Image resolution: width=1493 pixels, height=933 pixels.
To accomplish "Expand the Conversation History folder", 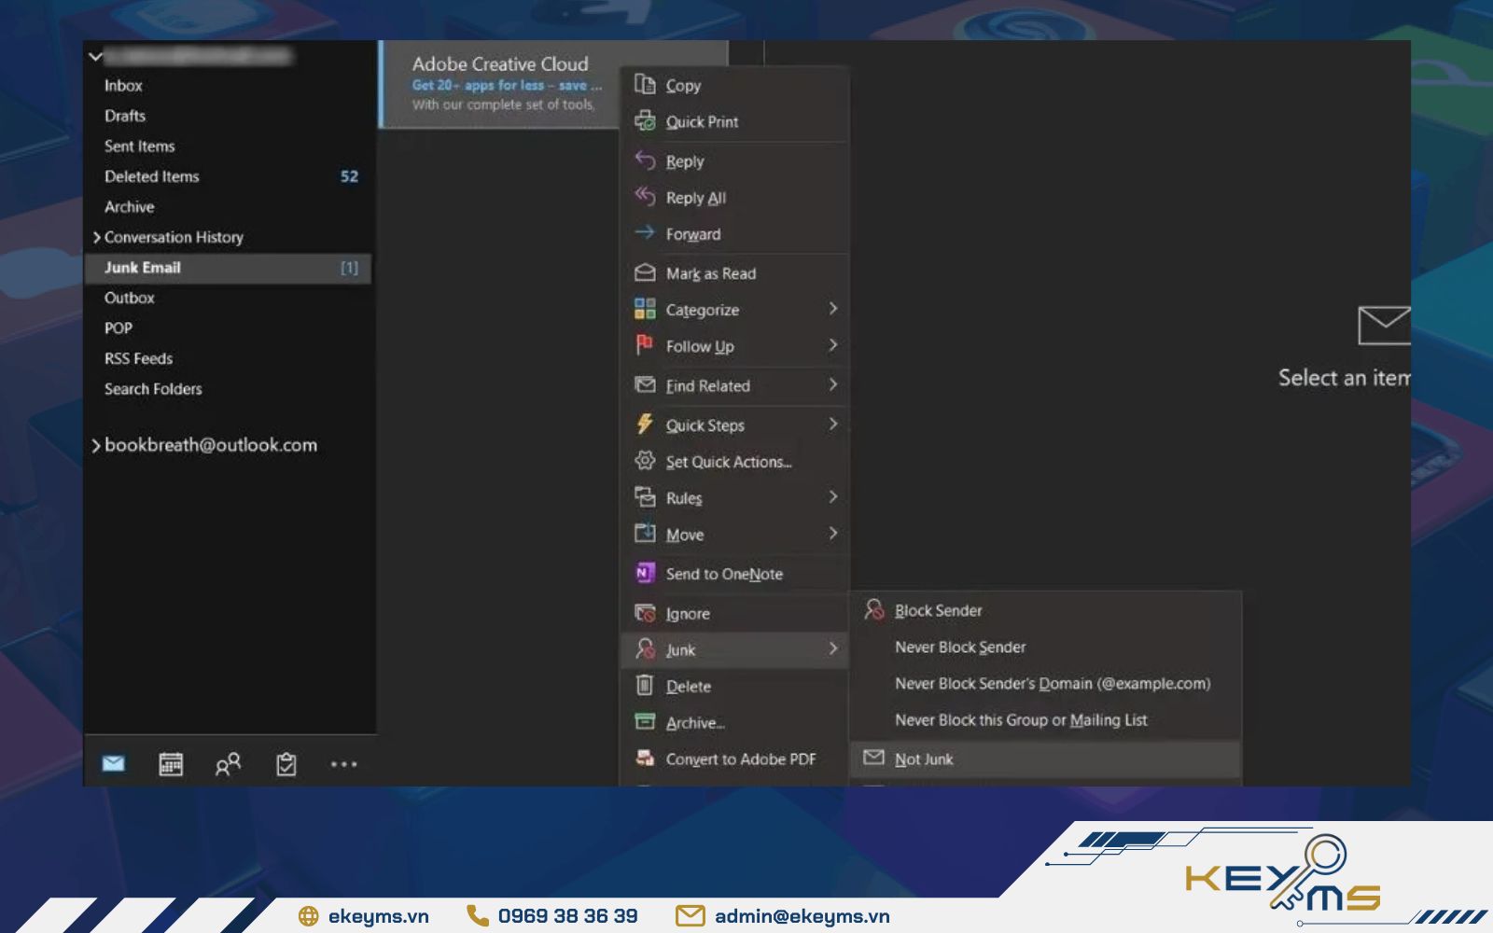I will click(96, 238).
